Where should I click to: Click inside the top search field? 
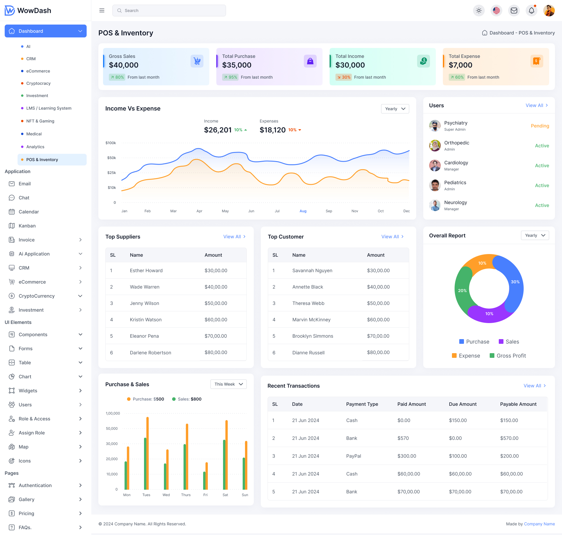click(x=169, y=10)
